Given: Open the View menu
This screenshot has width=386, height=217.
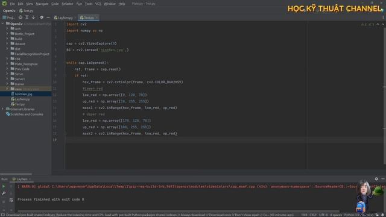Looking at the screenshot, I should [30, 4].
